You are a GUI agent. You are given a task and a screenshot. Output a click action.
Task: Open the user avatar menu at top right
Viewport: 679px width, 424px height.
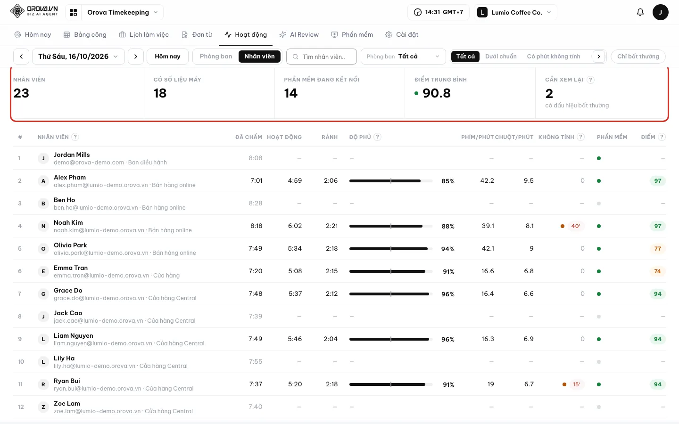[660, 12]
